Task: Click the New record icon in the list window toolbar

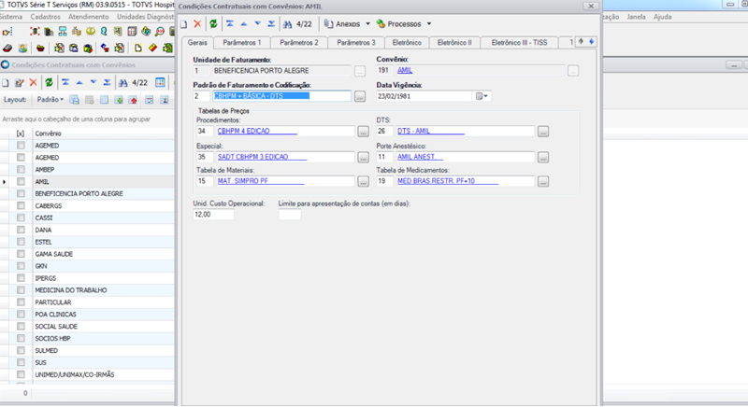Action: pos(6,83)
